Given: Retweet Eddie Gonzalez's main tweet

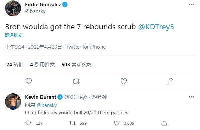Looking at the screenshot, I should (x=76, y=81).
